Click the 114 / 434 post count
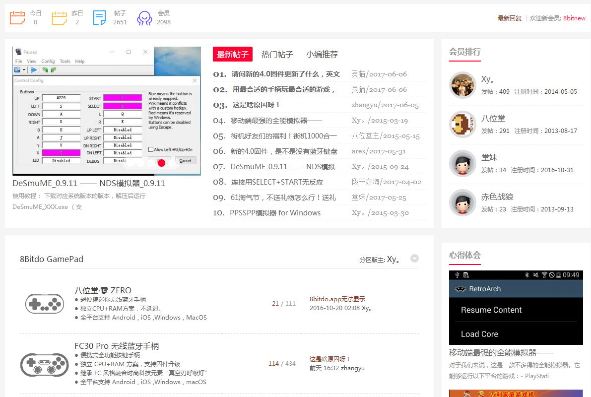Image resolution: width=591 pixels, height=397 pixels. click(282, 363)
